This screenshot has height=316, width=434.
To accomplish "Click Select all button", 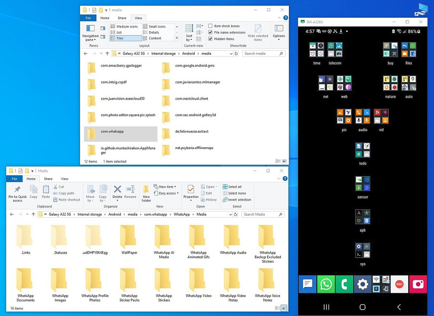I will pyautogui.click(x=232, y=187).
